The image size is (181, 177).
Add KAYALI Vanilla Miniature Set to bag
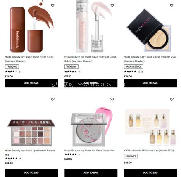coord(150,173)
